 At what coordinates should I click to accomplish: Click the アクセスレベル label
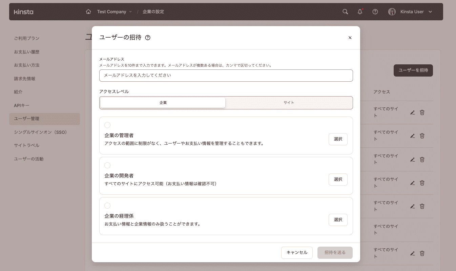pyautogui.click(x=114, y=91)
